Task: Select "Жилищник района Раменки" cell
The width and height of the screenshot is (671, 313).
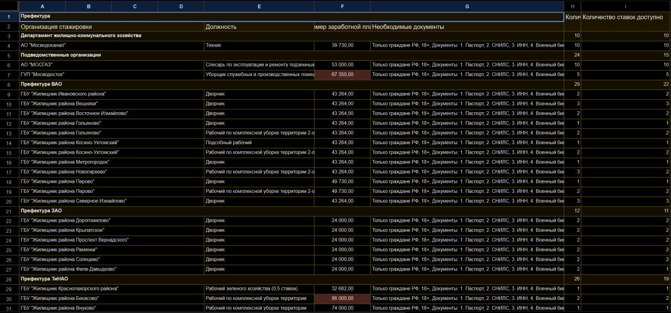Action: (112, 250)
